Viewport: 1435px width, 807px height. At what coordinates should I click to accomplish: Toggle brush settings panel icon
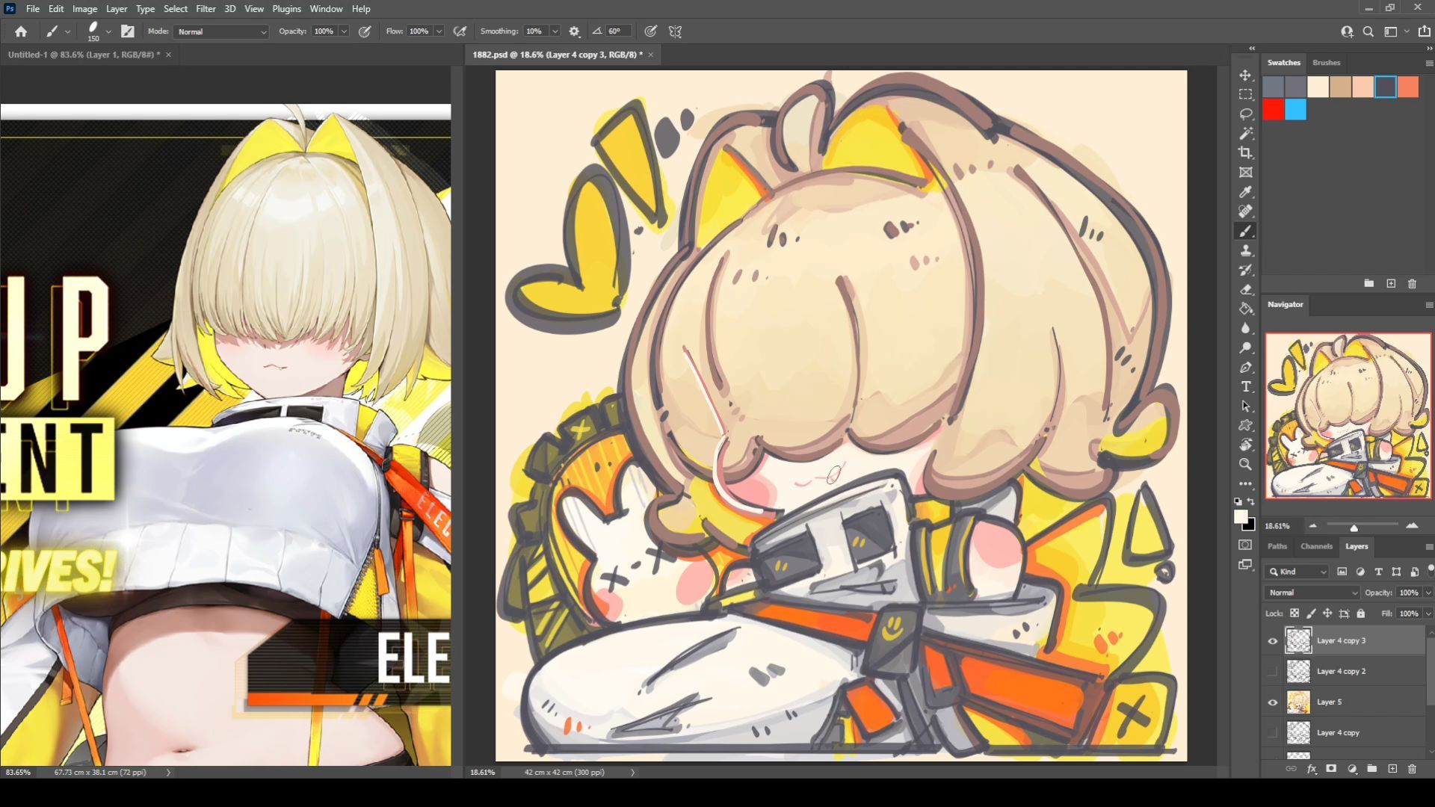pos(128,31)
